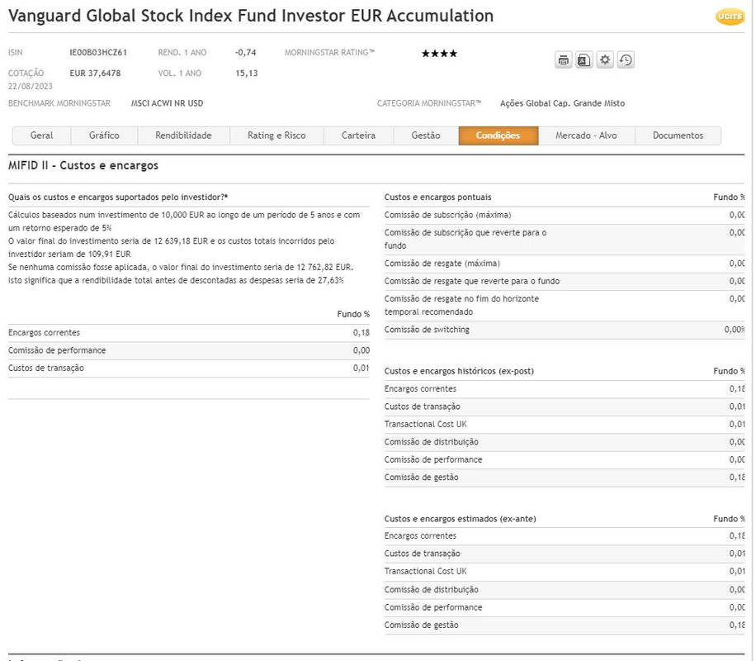This screenshot has height=661, width=756.
Task: Click the category Ações Global Cap. Grande Misto
Action: click(x=562, y=103)
